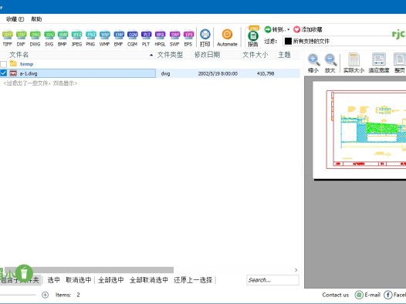Open the 收藏 menu
Viewport: 406px width, 304px height.
coord(15,19)
